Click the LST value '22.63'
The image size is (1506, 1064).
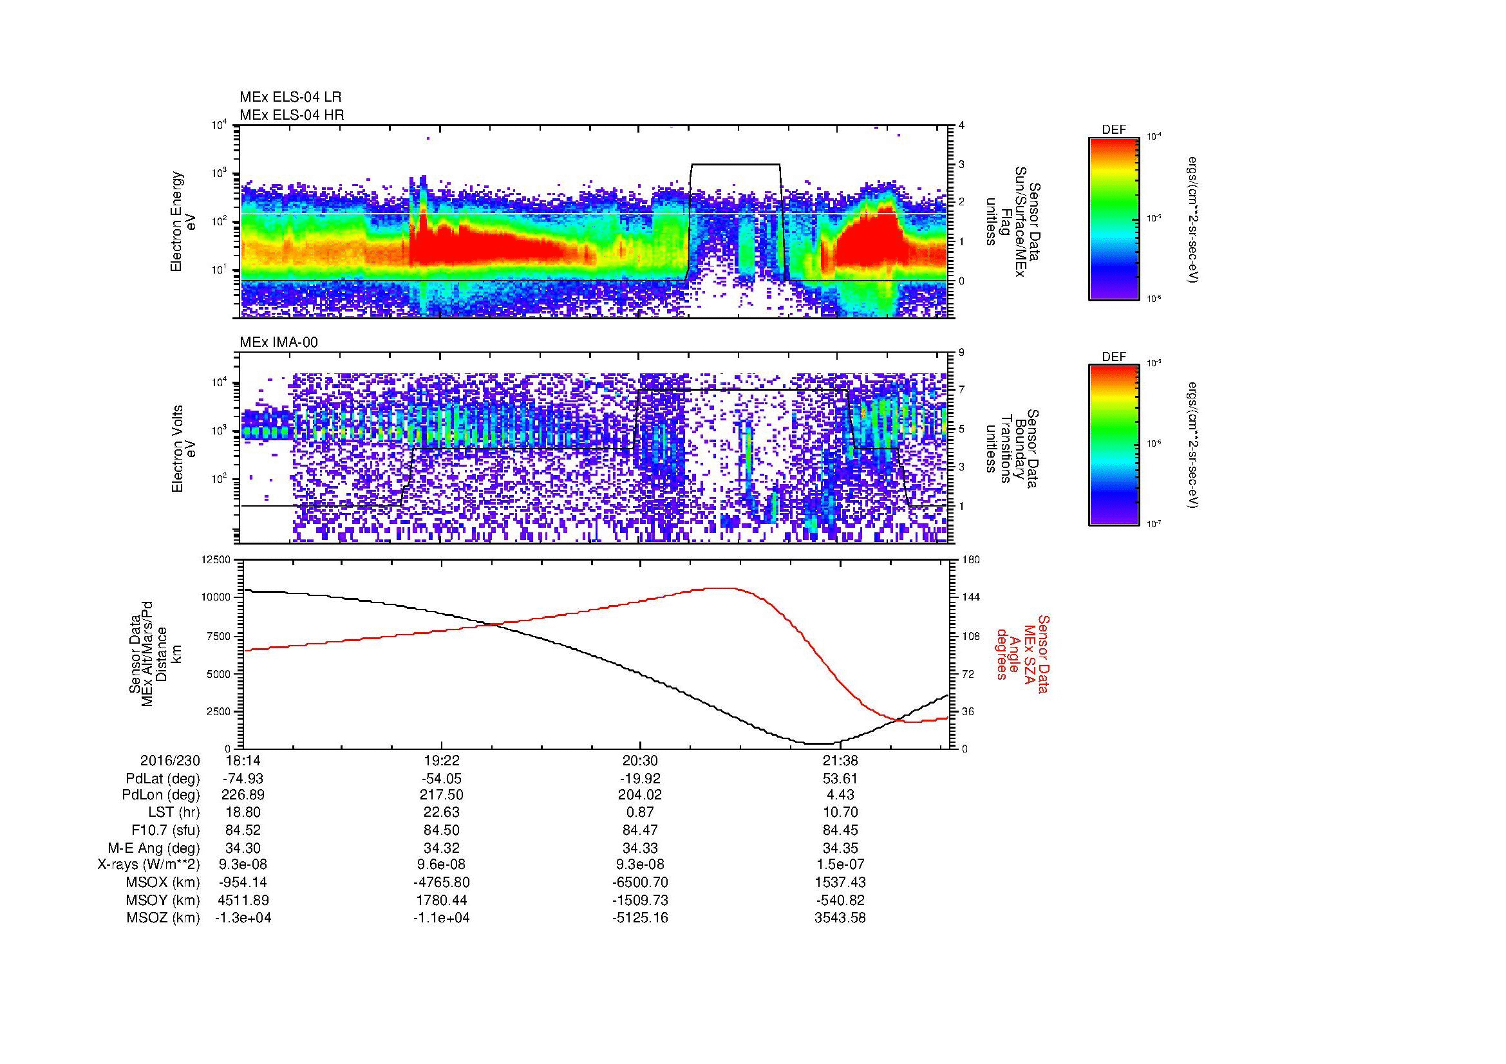point(442,812)
